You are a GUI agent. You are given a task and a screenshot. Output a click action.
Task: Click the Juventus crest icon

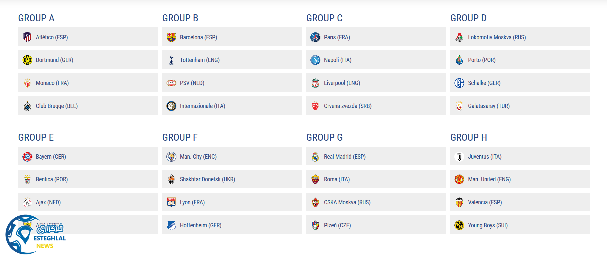459,157
